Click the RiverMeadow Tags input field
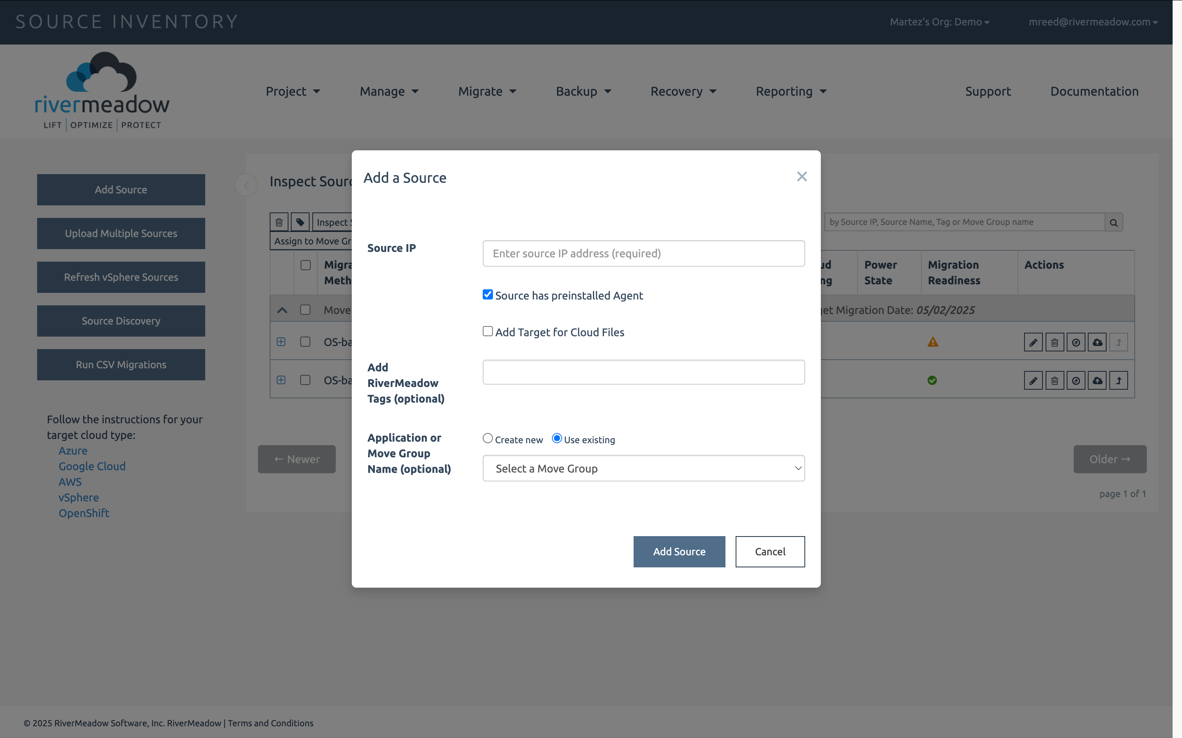Viewport: 1182px width, 738px height. [x=643, y=373]
